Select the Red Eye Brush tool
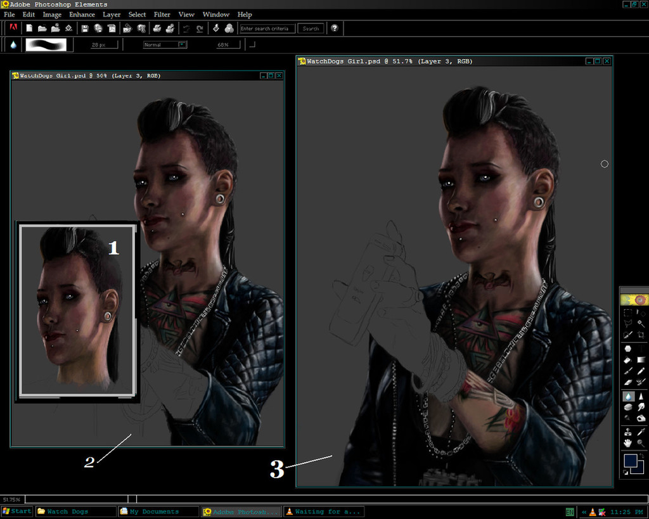Viewport: 649px width, 519px height. click(641, 381)
